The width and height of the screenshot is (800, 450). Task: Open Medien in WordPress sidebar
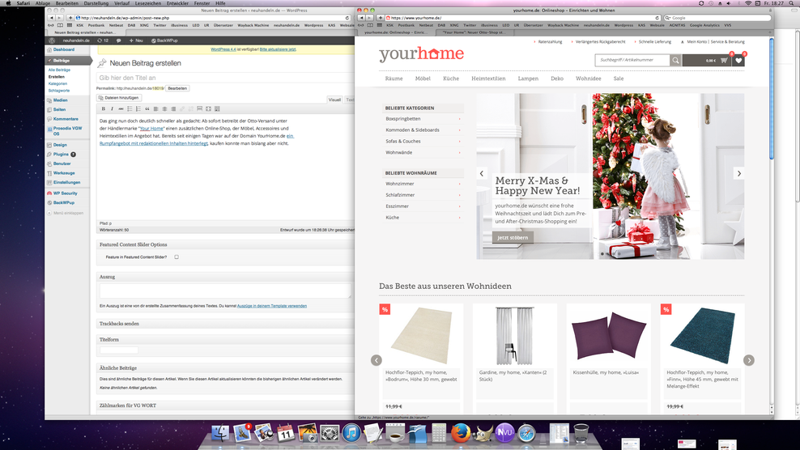pos(60,100)
